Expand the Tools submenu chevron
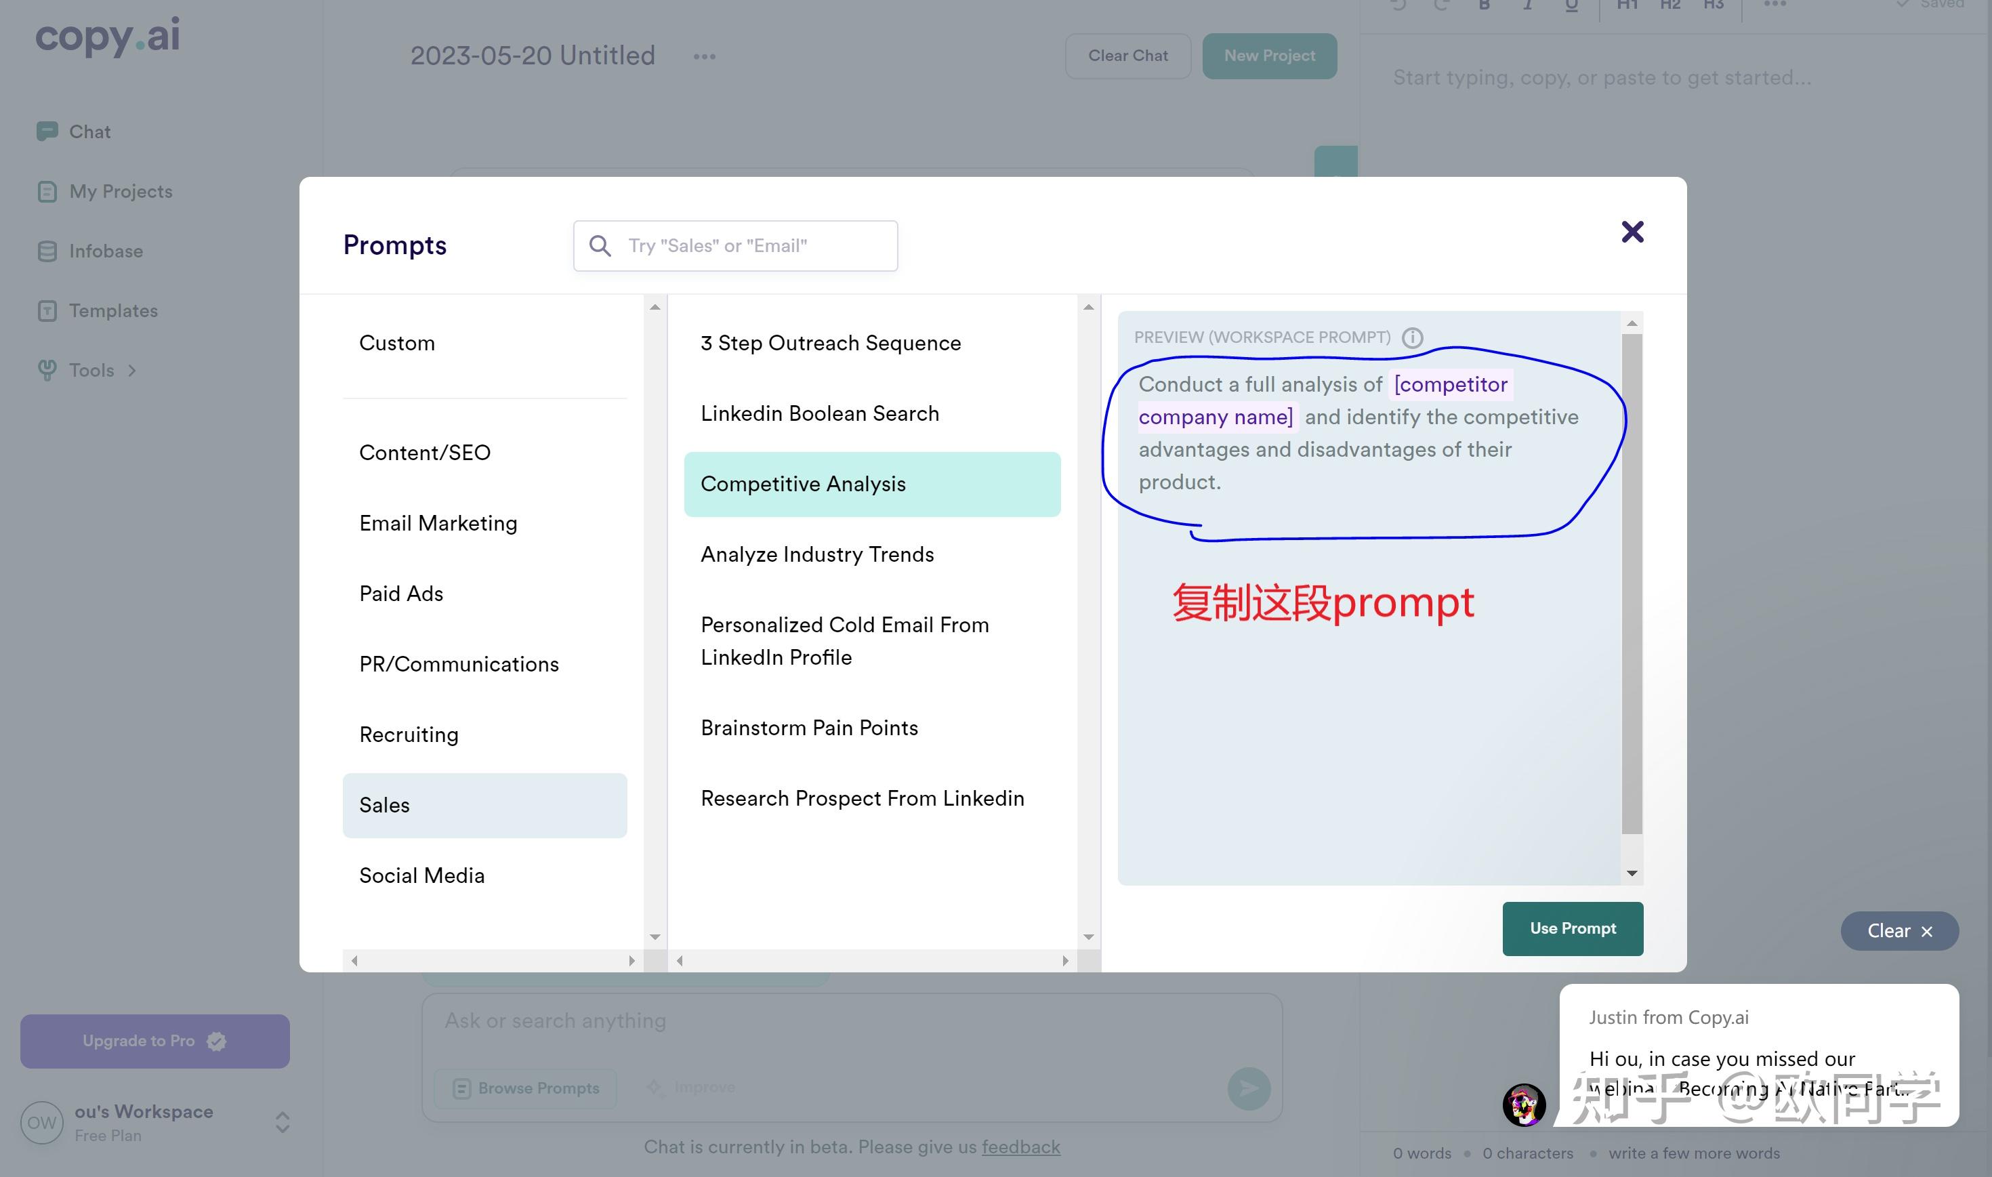Viewport: 1992px width, 1177px height. coord(132,371)
